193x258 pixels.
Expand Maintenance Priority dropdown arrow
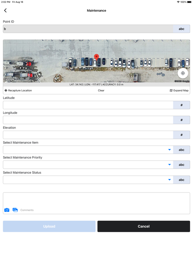170,165
